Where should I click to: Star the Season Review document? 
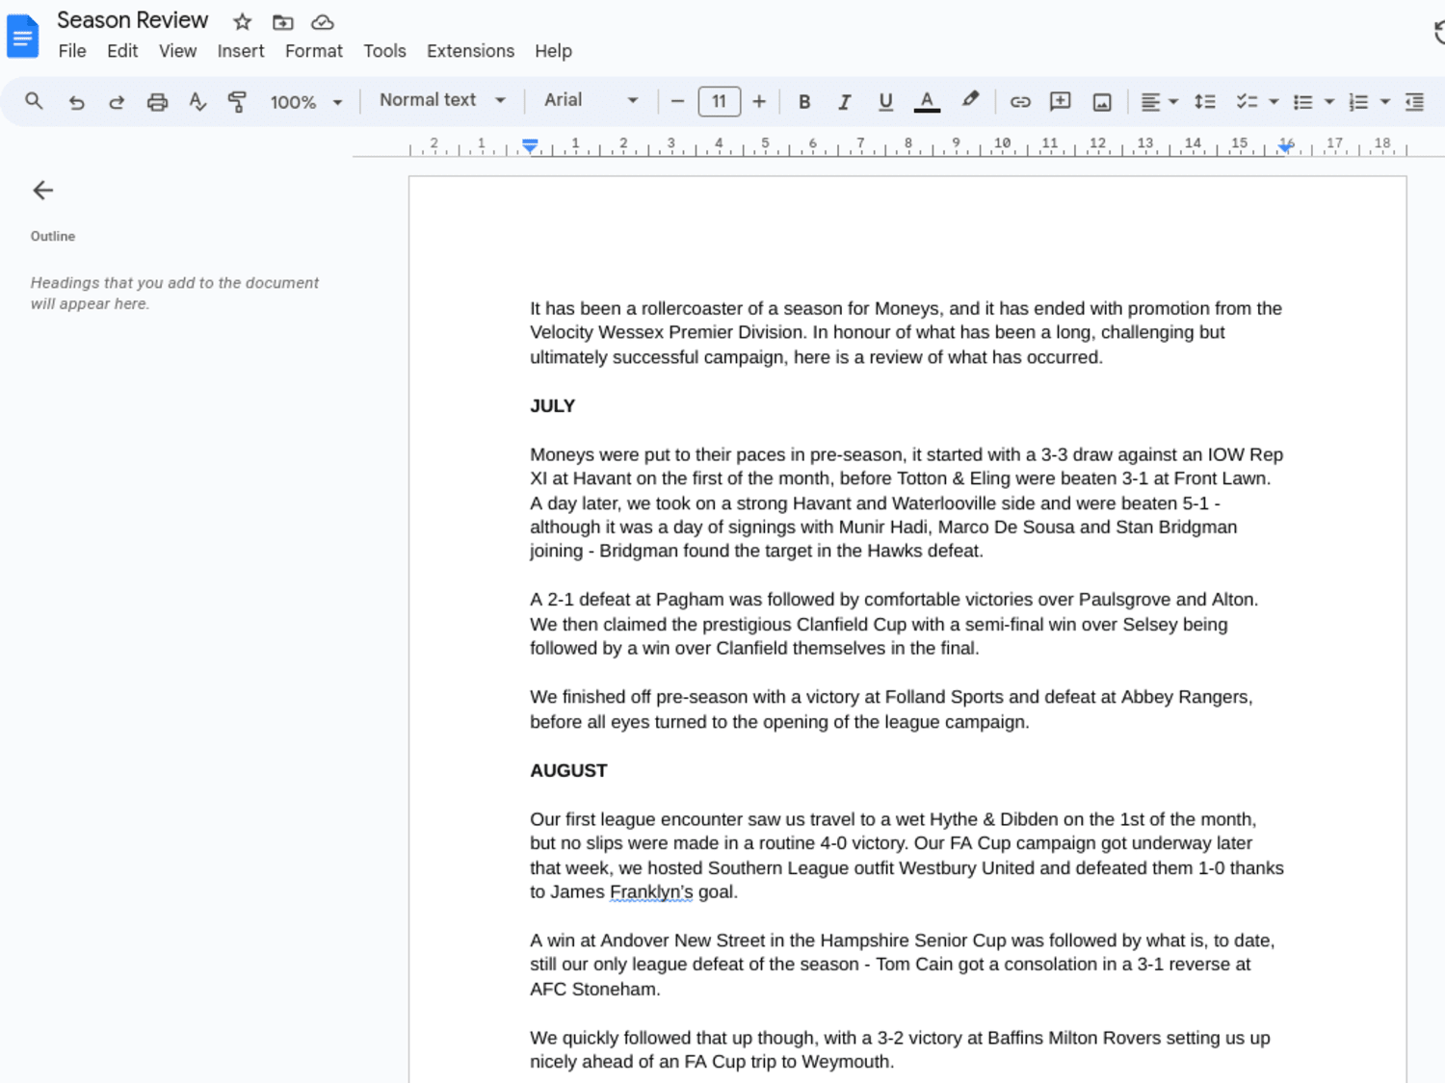tap(243, 21)
